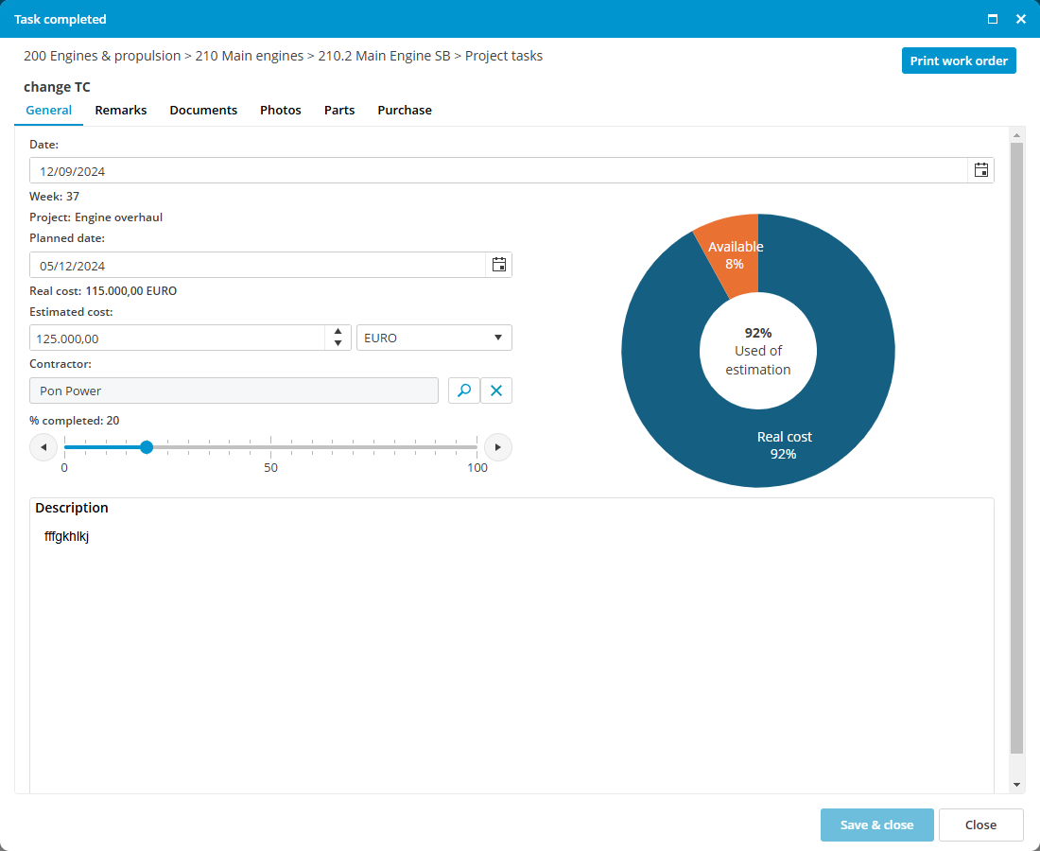Click the Save & close button

click(x=876, y=825)
